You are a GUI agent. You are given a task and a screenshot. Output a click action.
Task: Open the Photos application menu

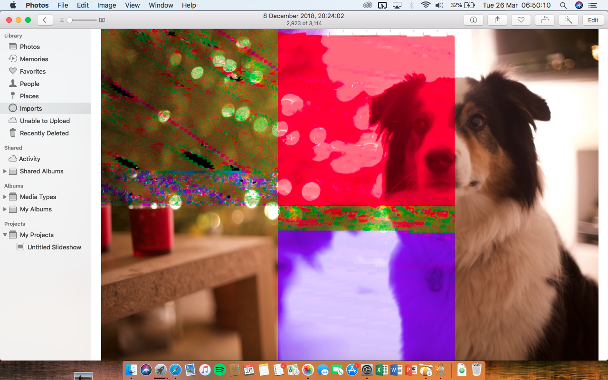[x=37, y=5]
